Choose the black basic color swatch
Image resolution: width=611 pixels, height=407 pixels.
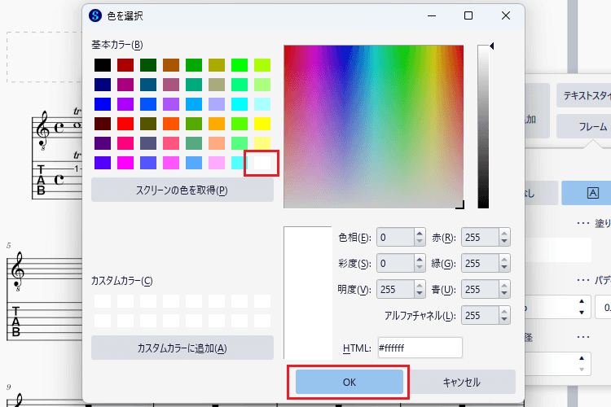(x=103, y=65)
